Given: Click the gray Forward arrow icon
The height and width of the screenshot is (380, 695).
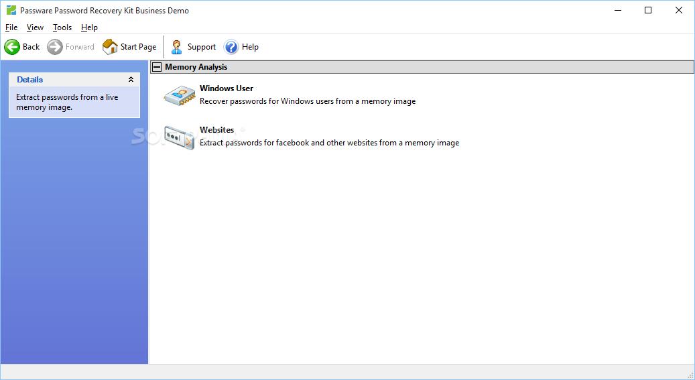Looking at the screenshot, I should point(55,46).
